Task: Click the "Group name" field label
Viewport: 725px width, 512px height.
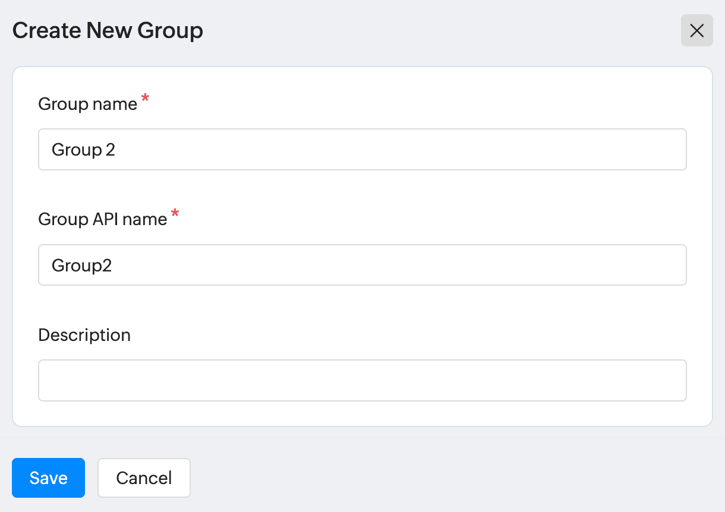Action: [x=87, y=104]
